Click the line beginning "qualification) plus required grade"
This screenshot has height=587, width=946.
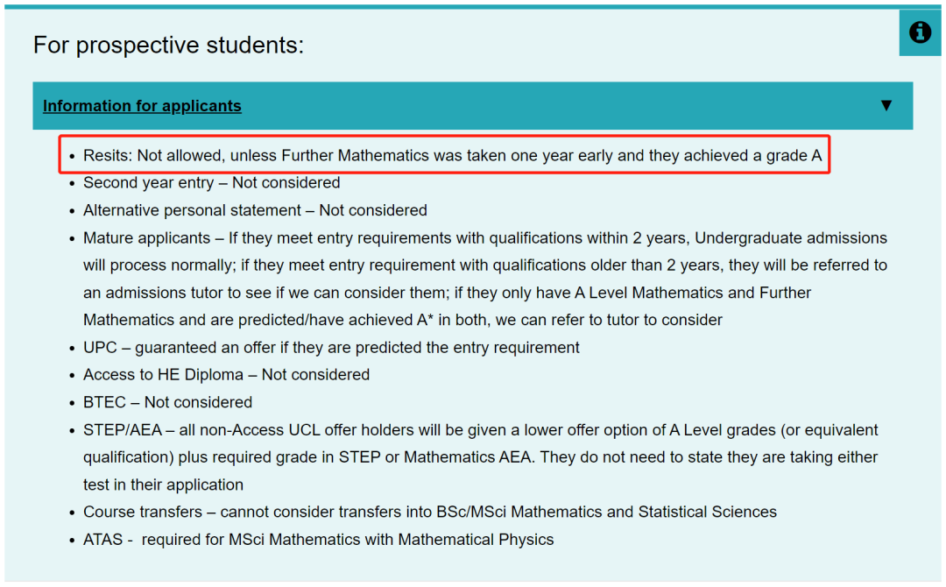click(x=480, y=457)
